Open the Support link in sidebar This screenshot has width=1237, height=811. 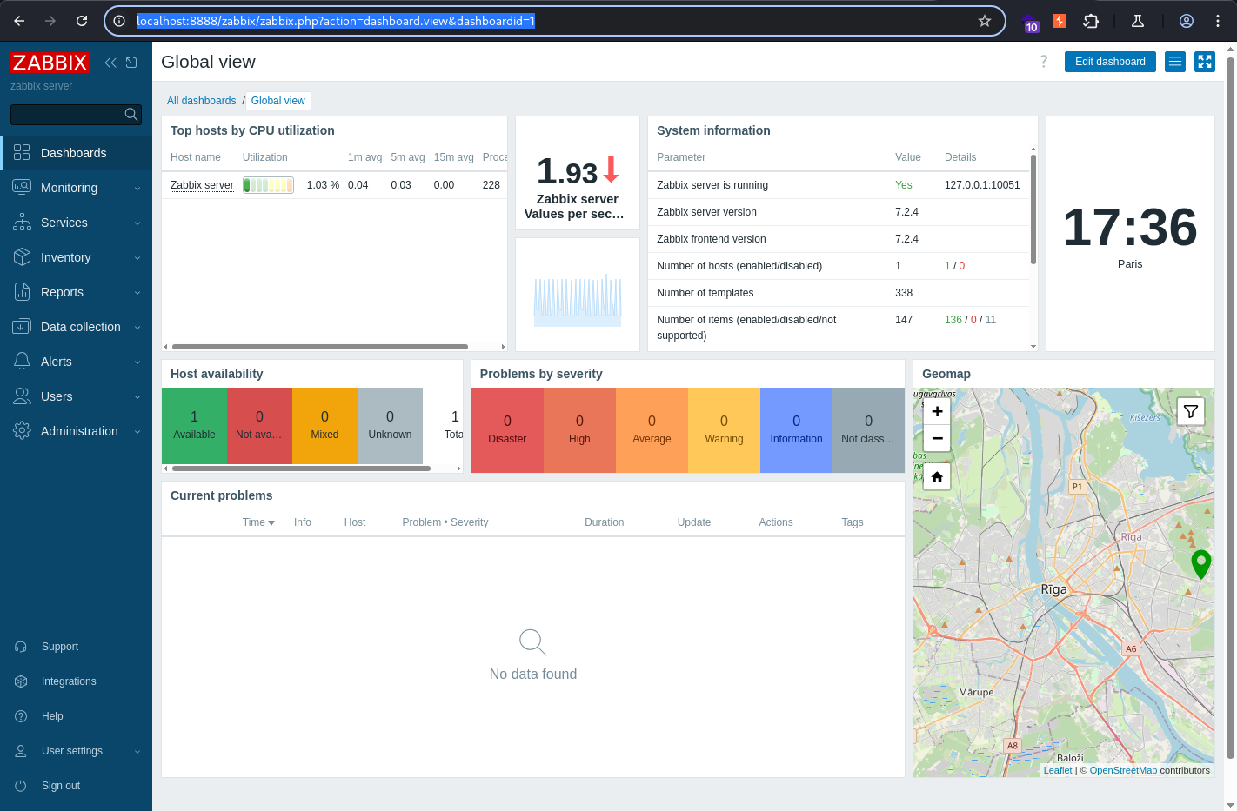76,647
